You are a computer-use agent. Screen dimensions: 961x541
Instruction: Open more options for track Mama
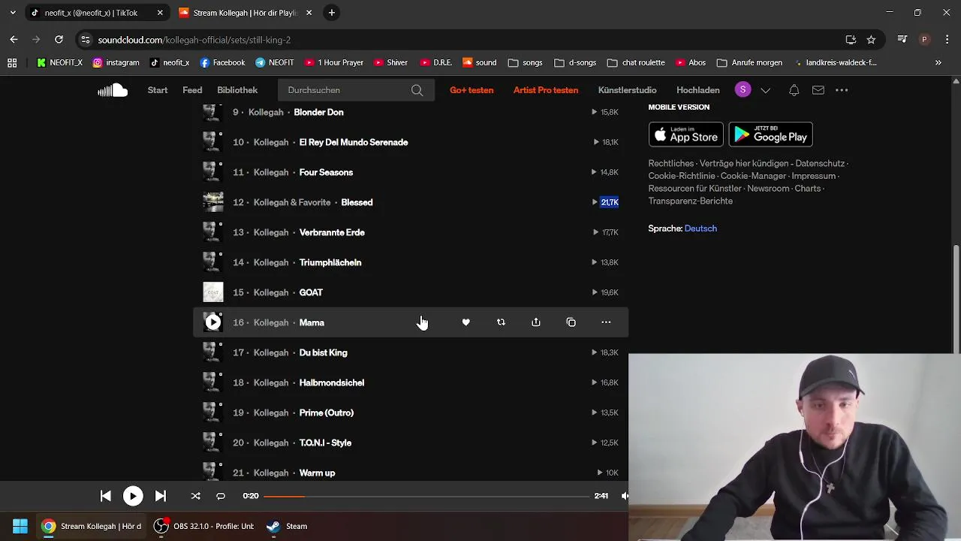click(x=606, y=322)
